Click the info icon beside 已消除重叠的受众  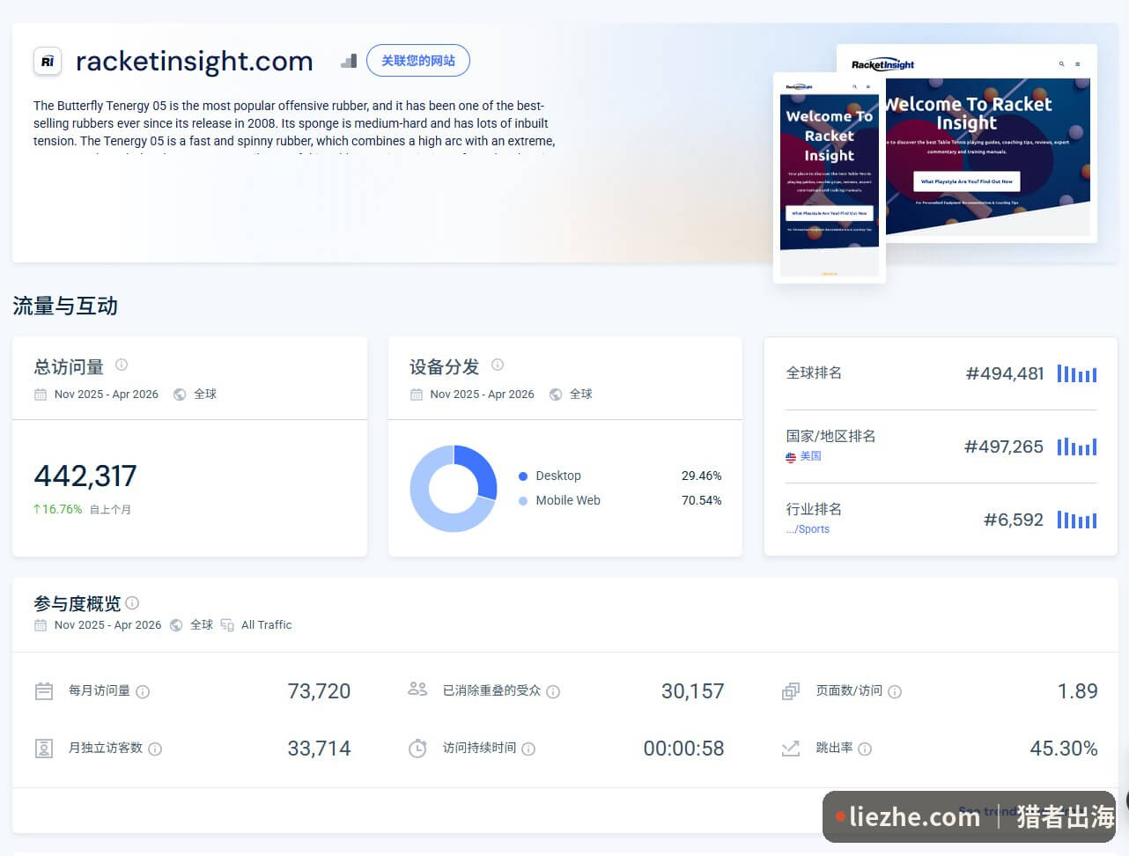(x=553, y=692)
